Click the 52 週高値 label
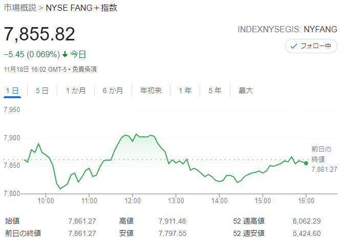345x242 pixels. (x=249, y=221)
